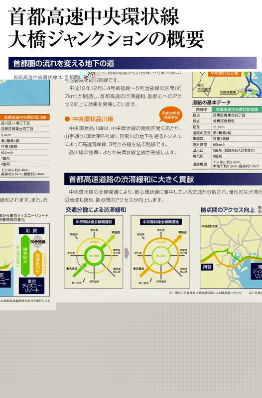Click the value 'トンネル約8.4km,'
Image resolution: width=262 pixels, height=398 pixels.
click(x=15, y=170)
